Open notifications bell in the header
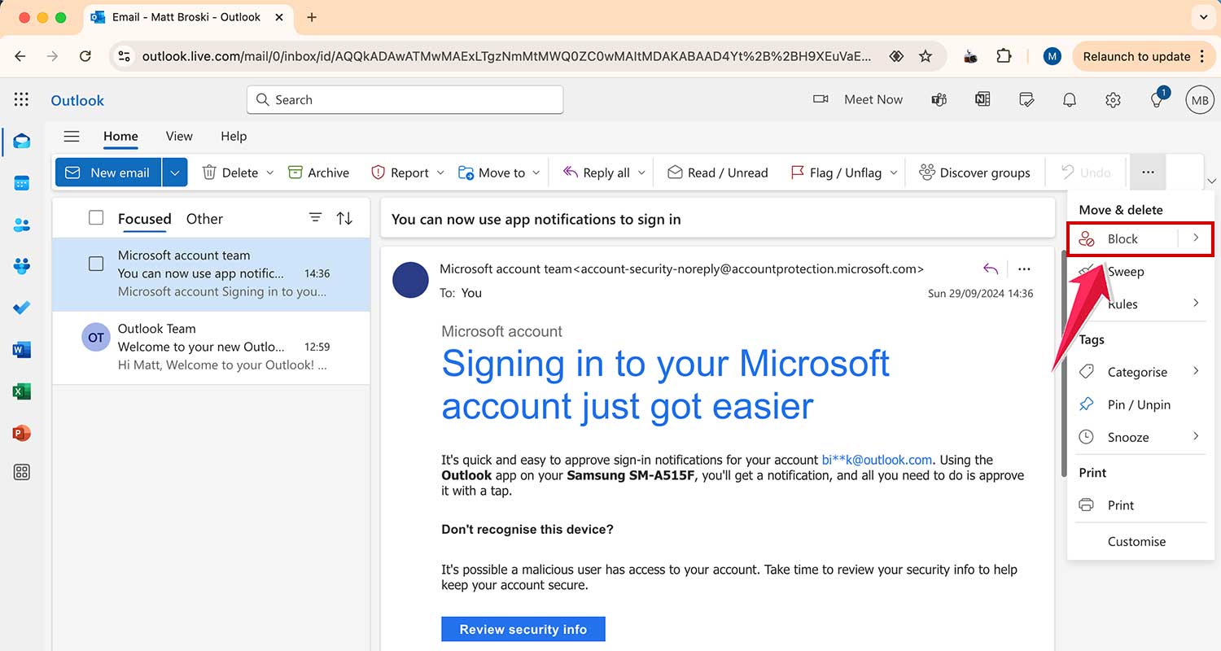Viewport: 1221px width, 651px height. click(x=1069, y=99)
